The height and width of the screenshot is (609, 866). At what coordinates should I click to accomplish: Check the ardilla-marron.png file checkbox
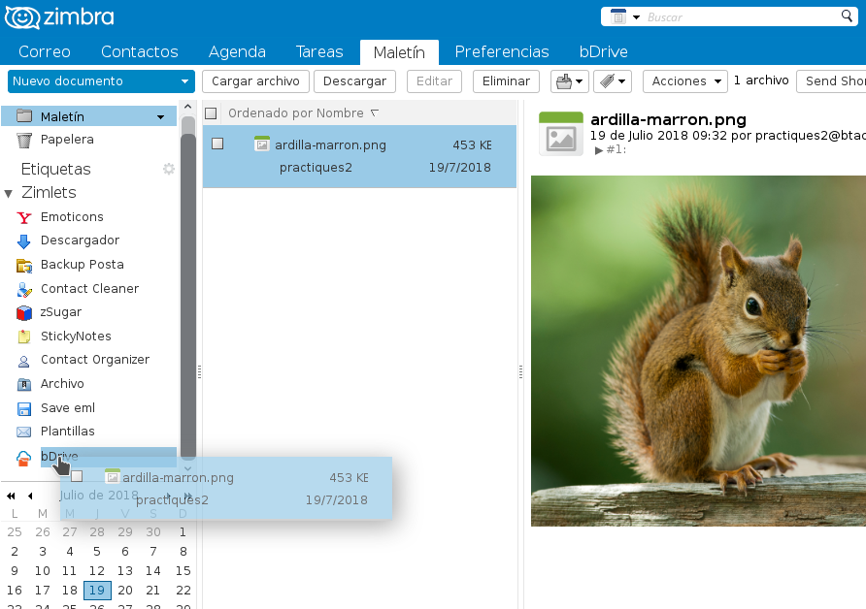[x=217, y=144]
